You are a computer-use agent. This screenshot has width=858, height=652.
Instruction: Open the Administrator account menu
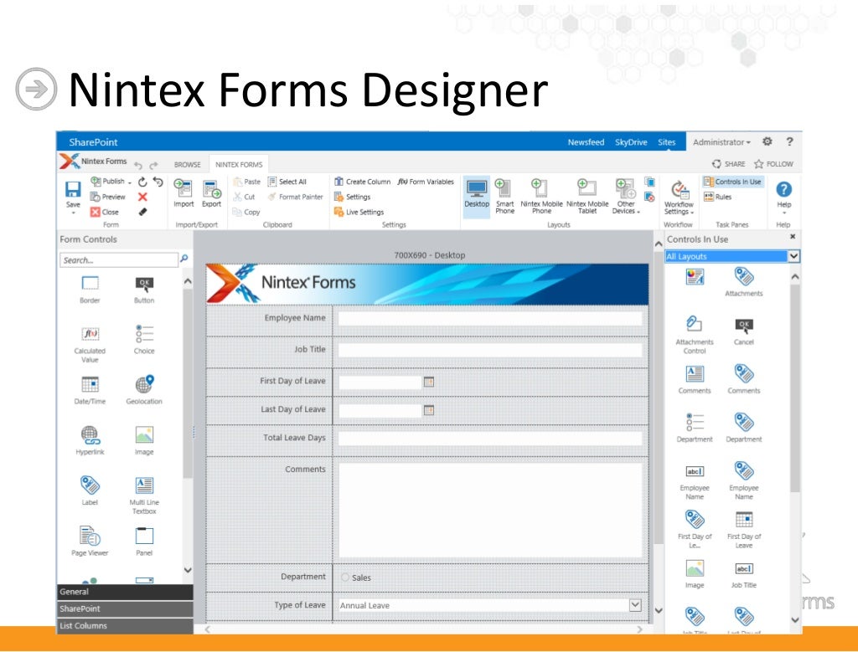(x=721, y=142)
